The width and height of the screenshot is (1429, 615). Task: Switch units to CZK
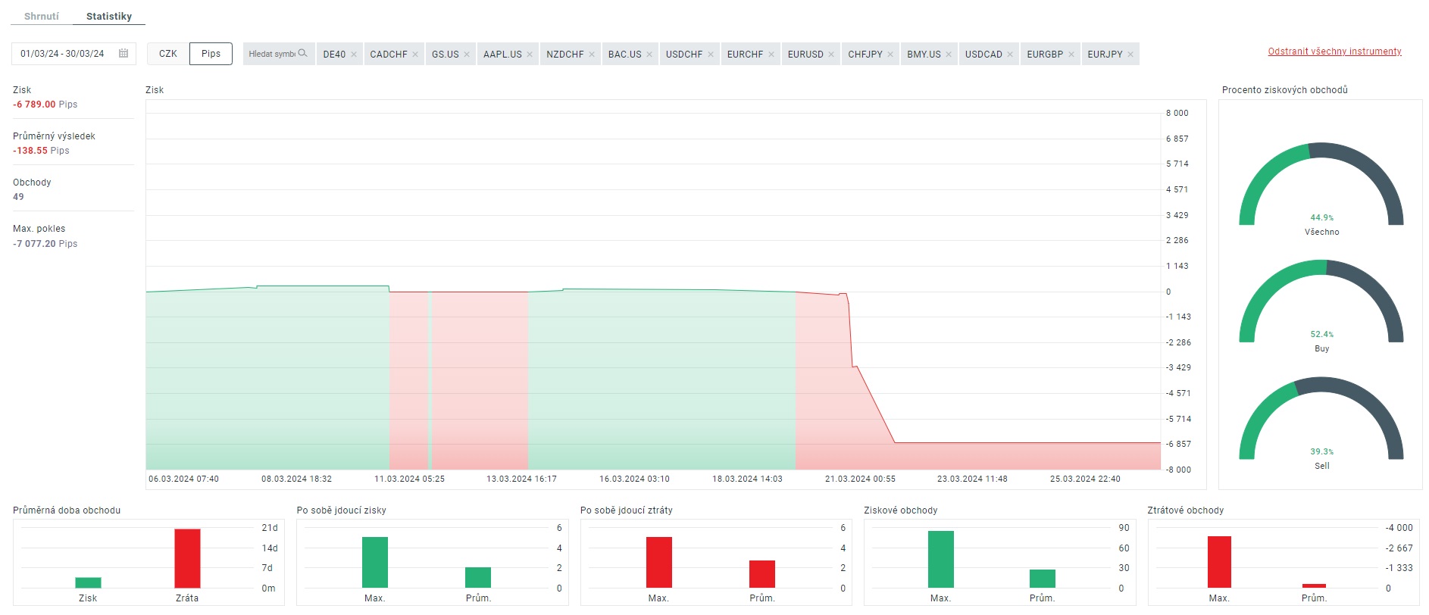pyautogui.click(x=167, y=54)
